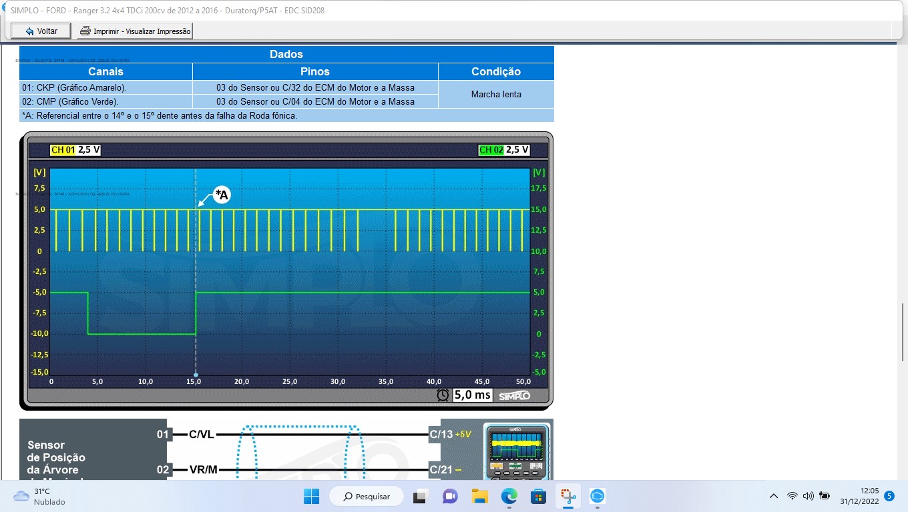The width and height of the screenshot is (908, 512).
Task: Launch Microsoft Edge from the taskbar
Action: pos(509,497)
